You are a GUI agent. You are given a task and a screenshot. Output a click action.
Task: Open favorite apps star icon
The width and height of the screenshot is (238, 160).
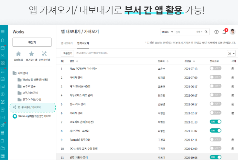[31, 54]
